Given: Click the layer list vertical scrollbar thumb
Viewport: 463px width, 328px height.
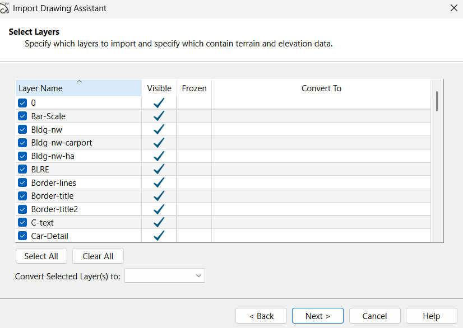Looking at the screenshot, I should 437,101.
